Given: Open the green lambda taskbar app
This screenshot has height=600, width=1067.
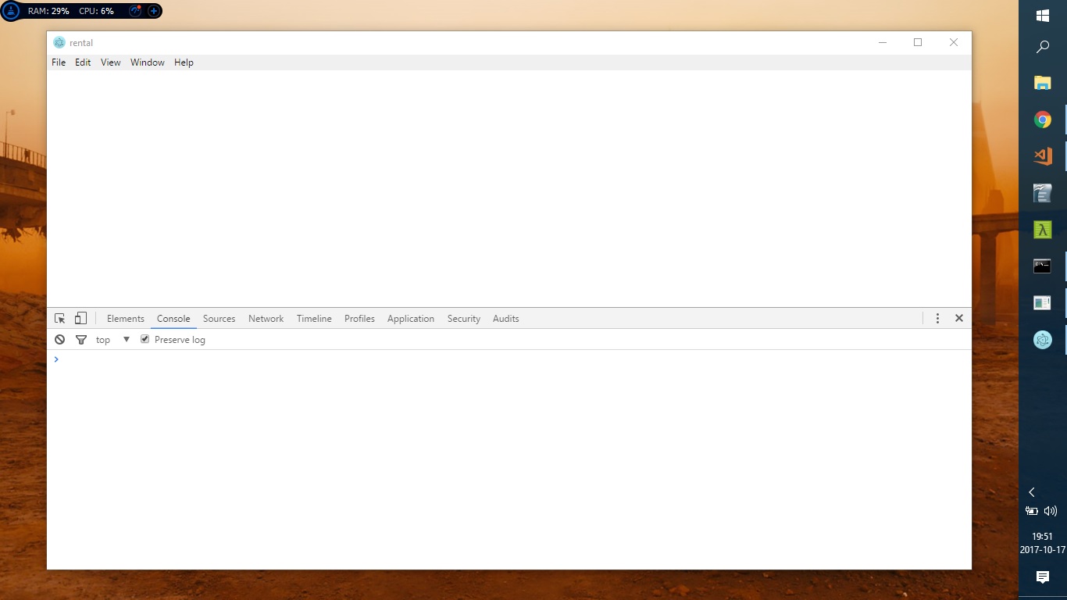Looking at the screenshot, I should (1042, 230).
